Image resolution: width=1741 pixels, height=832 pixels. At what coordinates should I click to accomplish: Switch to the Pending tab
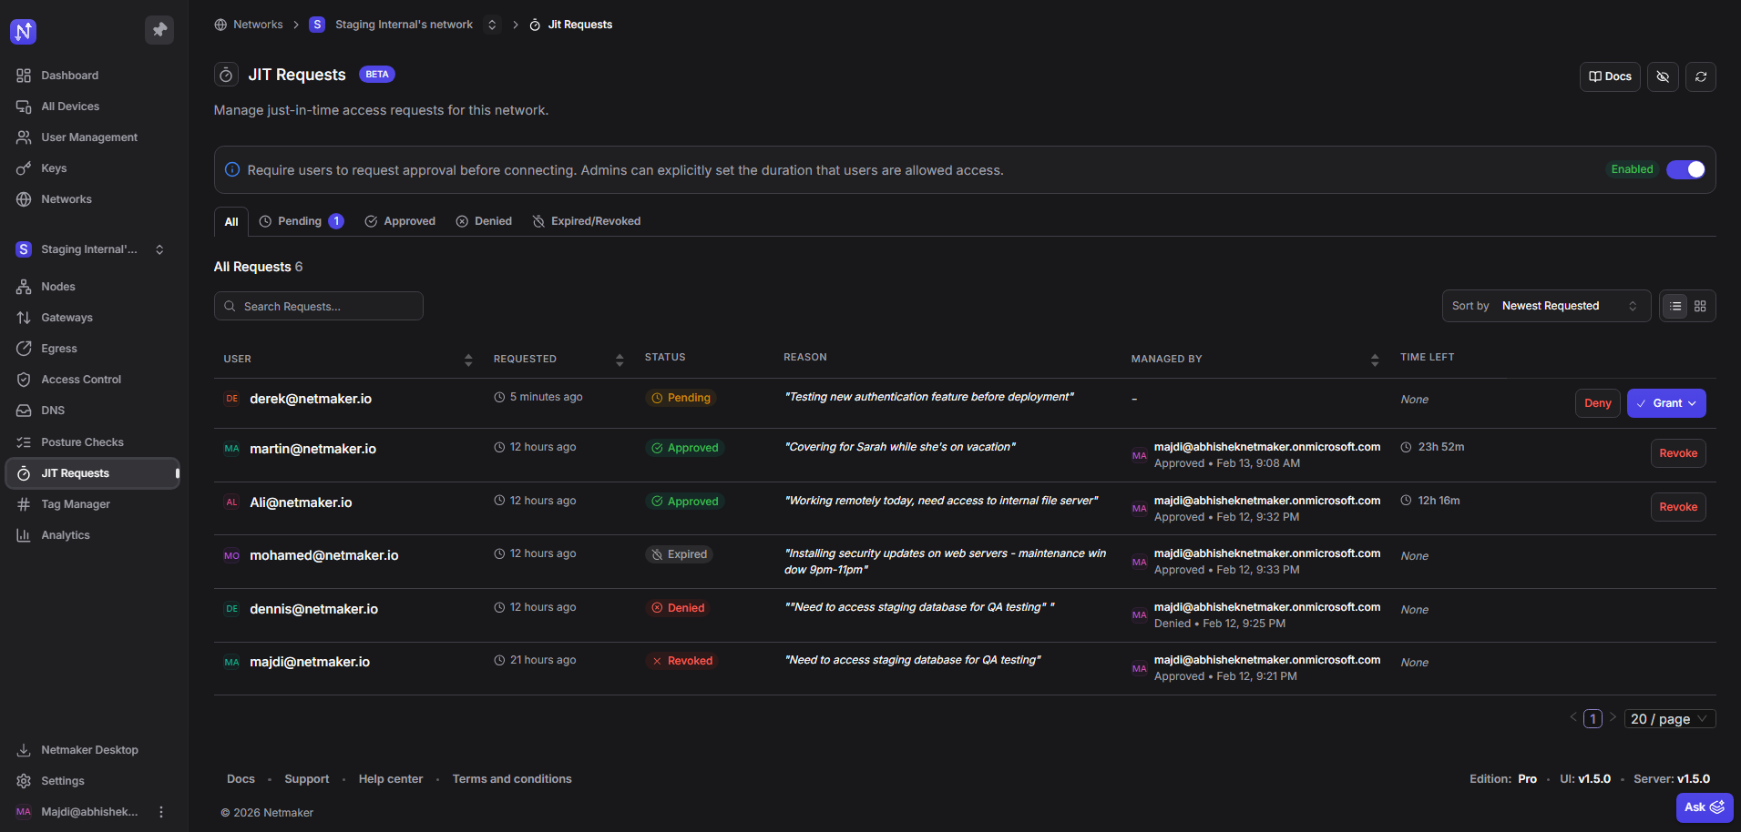pyautogui.click(x=301, y=221)
